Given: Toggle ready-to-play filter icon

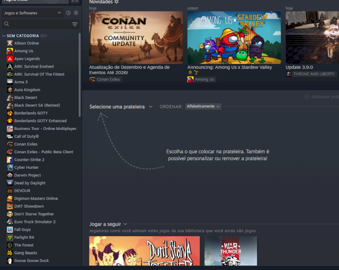Looking at the screenshot, I should (76, 13).
